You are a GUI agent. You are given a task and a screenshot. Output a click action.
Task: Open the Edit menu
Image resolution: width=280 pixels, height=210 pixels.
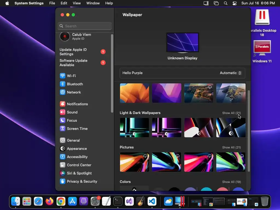coord(64,3)
